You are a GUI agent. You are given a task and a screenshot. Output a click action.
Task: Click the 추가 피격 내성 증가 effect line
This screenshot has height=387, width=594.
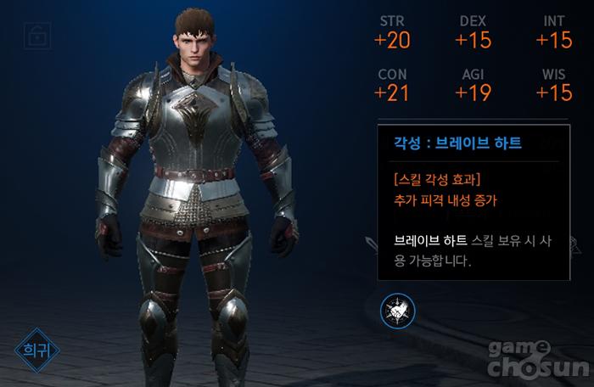(x=445, y=200)
